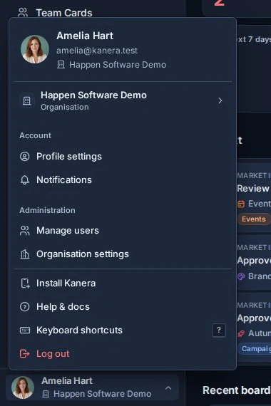Click the Recent boards heading

click(x=237, y=390)
